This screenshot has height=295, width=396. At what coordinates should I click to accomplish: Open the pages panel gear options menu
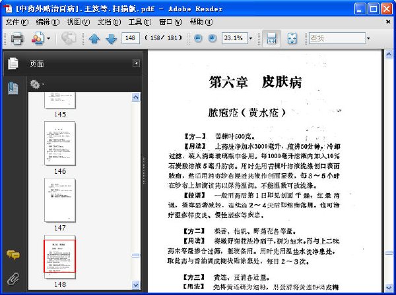(x=36, y=84)
